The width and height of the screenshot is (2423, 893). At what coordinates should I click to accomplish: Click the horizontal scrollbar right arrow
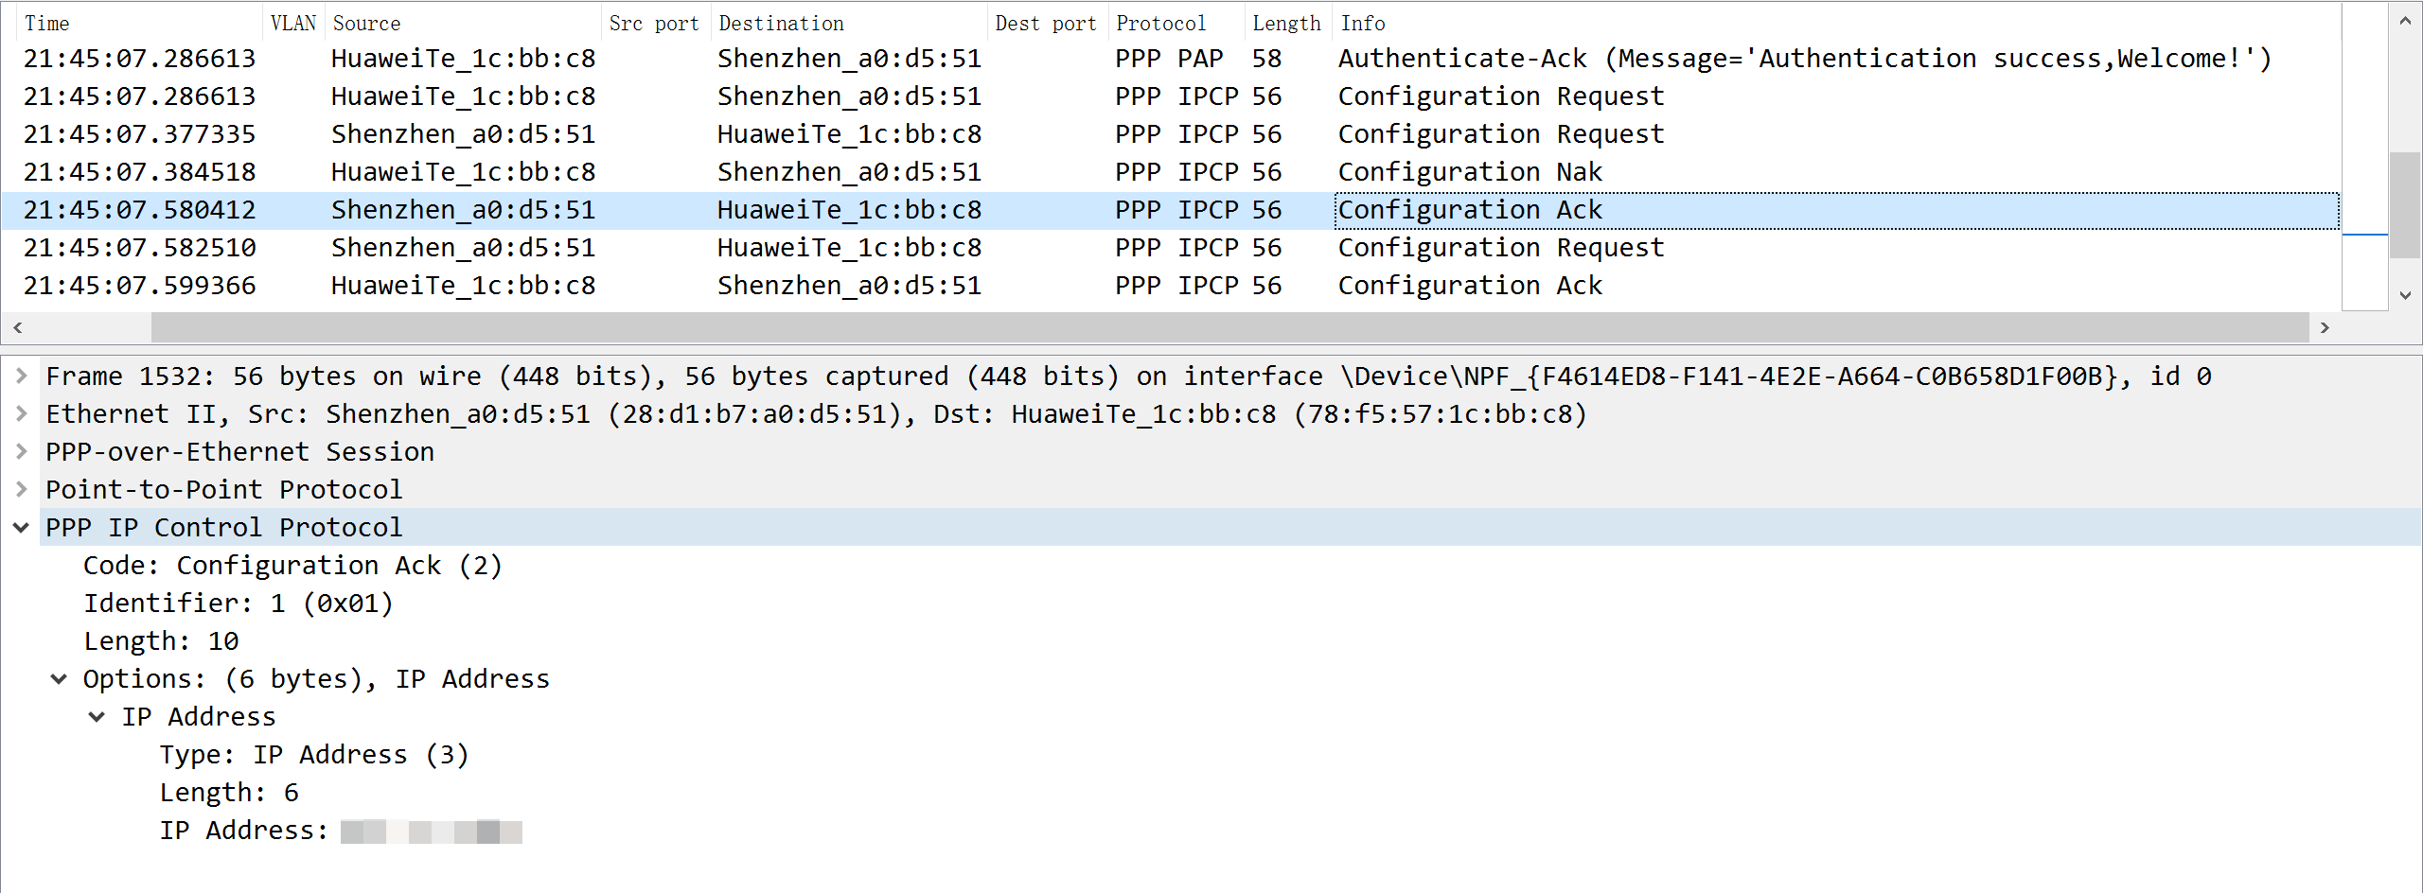(x=2326, y=327)
